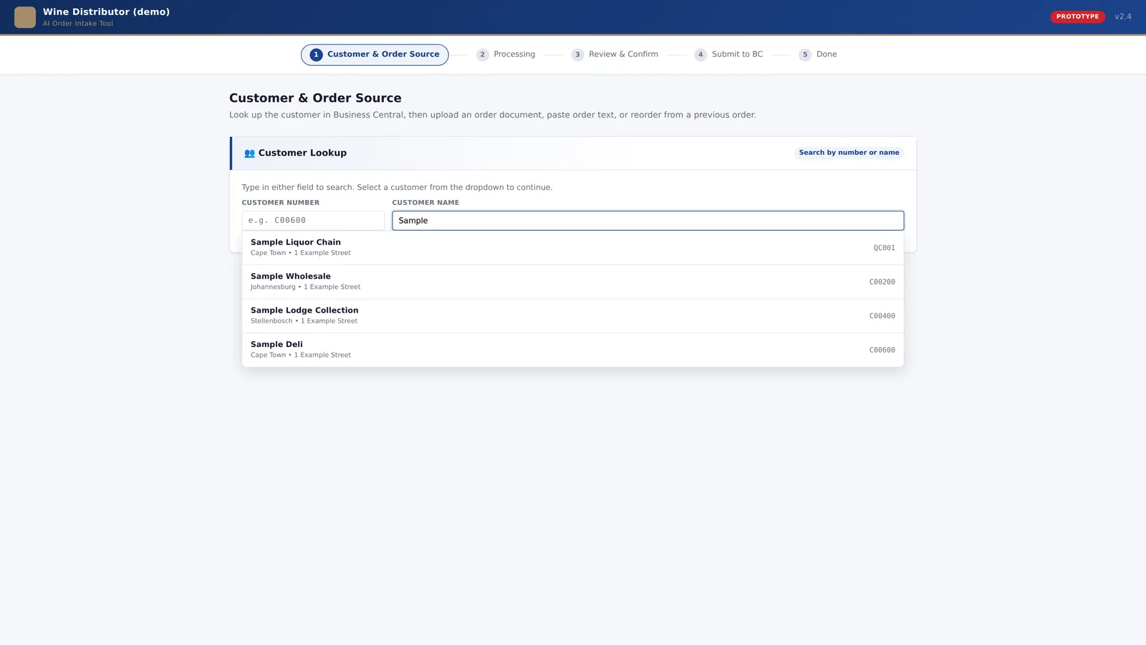This screenshot has height=645, width=1146.
Task: Click customer code C00200
Action: coord(882,282)
